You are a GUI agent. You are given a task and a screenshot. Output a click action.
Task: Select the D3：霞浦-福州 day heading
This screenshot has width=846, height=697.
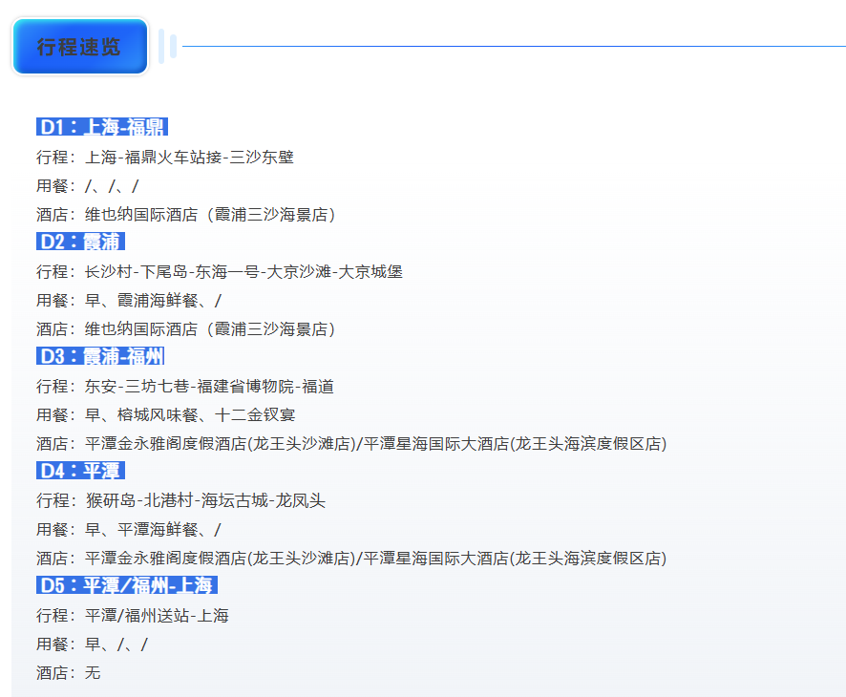(x=100, y=356)
